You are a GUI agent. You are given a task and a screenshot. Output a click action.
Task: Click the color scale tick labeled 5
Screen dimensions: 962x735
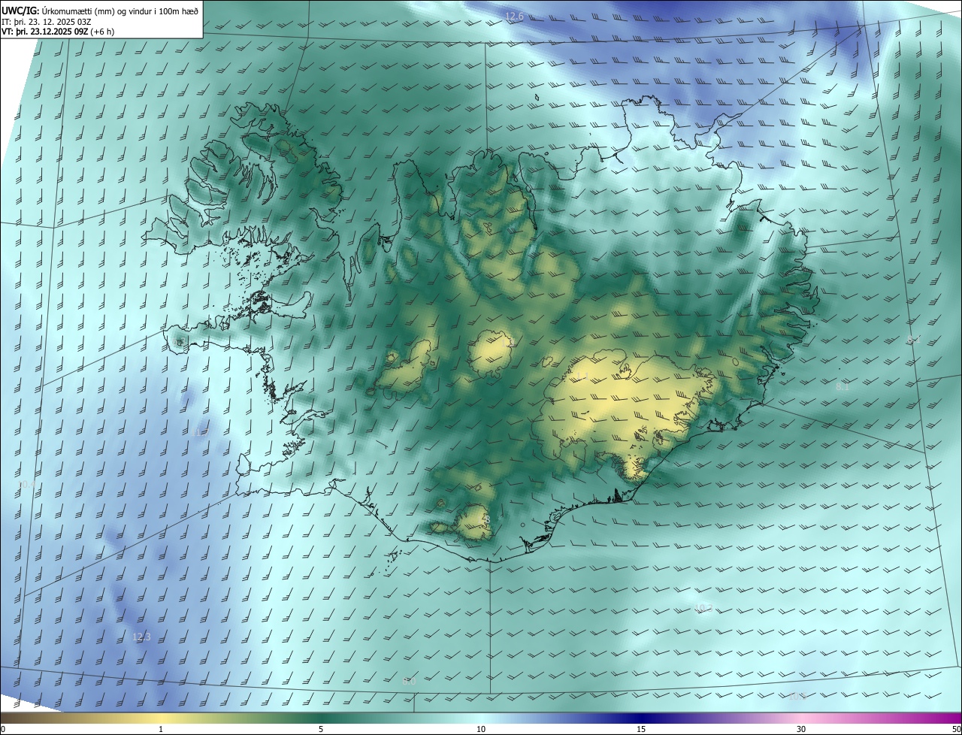[x=321, y=729]
